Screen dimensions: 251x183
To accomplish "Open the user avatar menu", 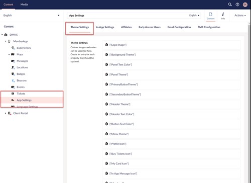I will 245,5.
